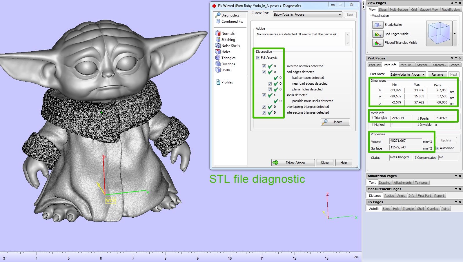Toggle bad edges detection checkbox

[x=264, y=72]
